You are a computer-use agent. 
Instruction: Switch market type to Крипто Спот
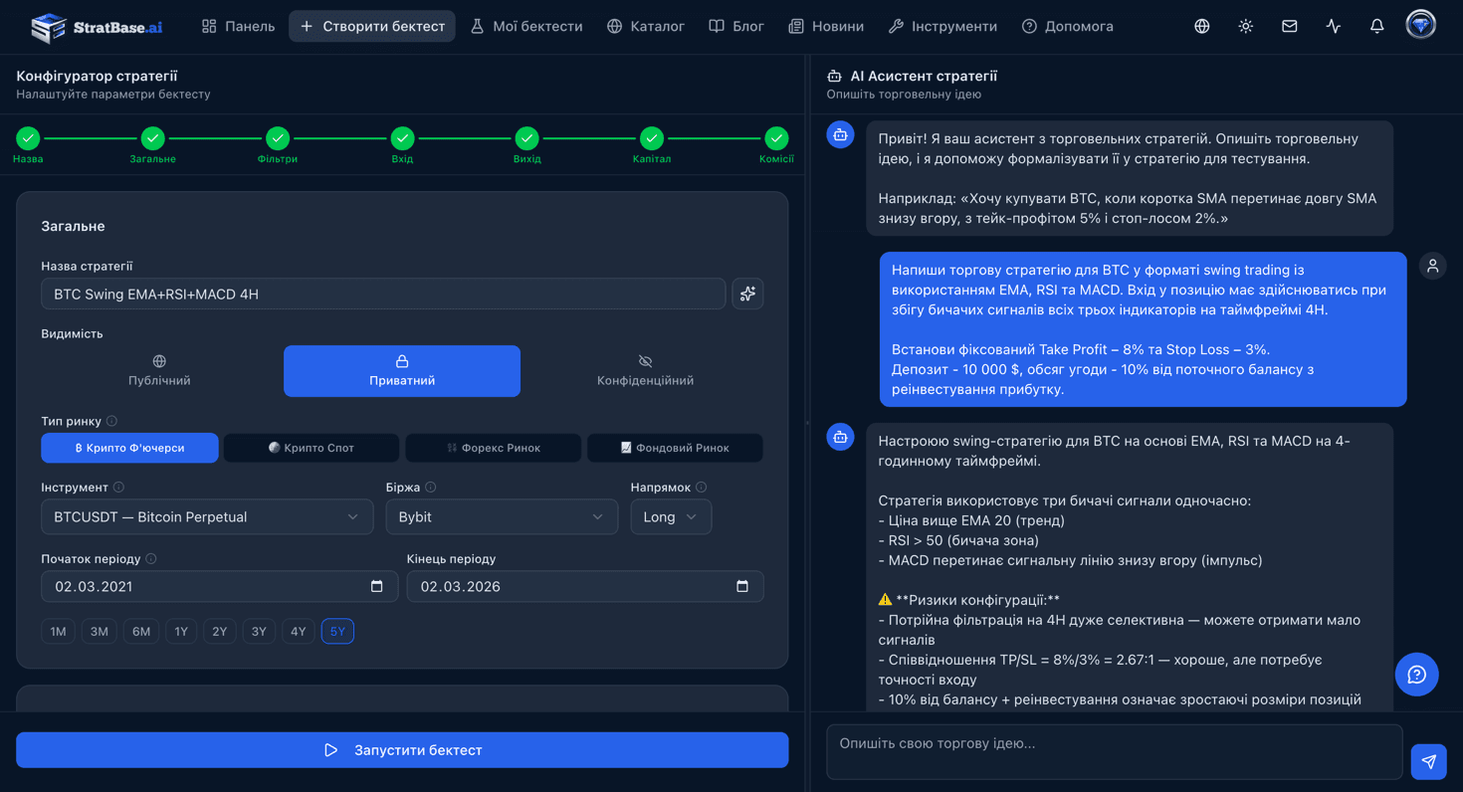pyautogui.click(x=312, y=448)
